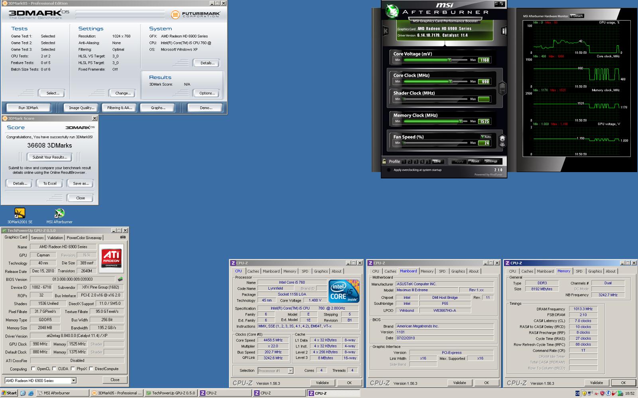Click the Reset button in MSI Afterburner
Viewport: 638px width, 398px height.
(x=475, y=161)
